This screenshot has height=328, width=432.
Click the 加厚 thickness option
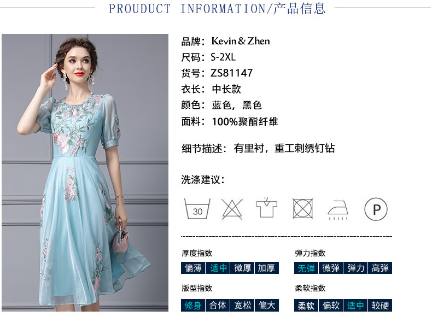[267, 268]
